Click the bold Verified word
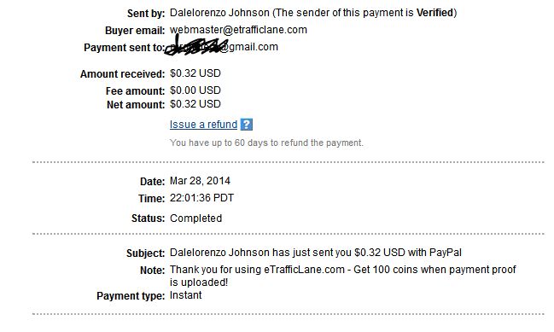The height and width of the screenshot is (332, 554). pyautogui.click(x=434, y=13)
